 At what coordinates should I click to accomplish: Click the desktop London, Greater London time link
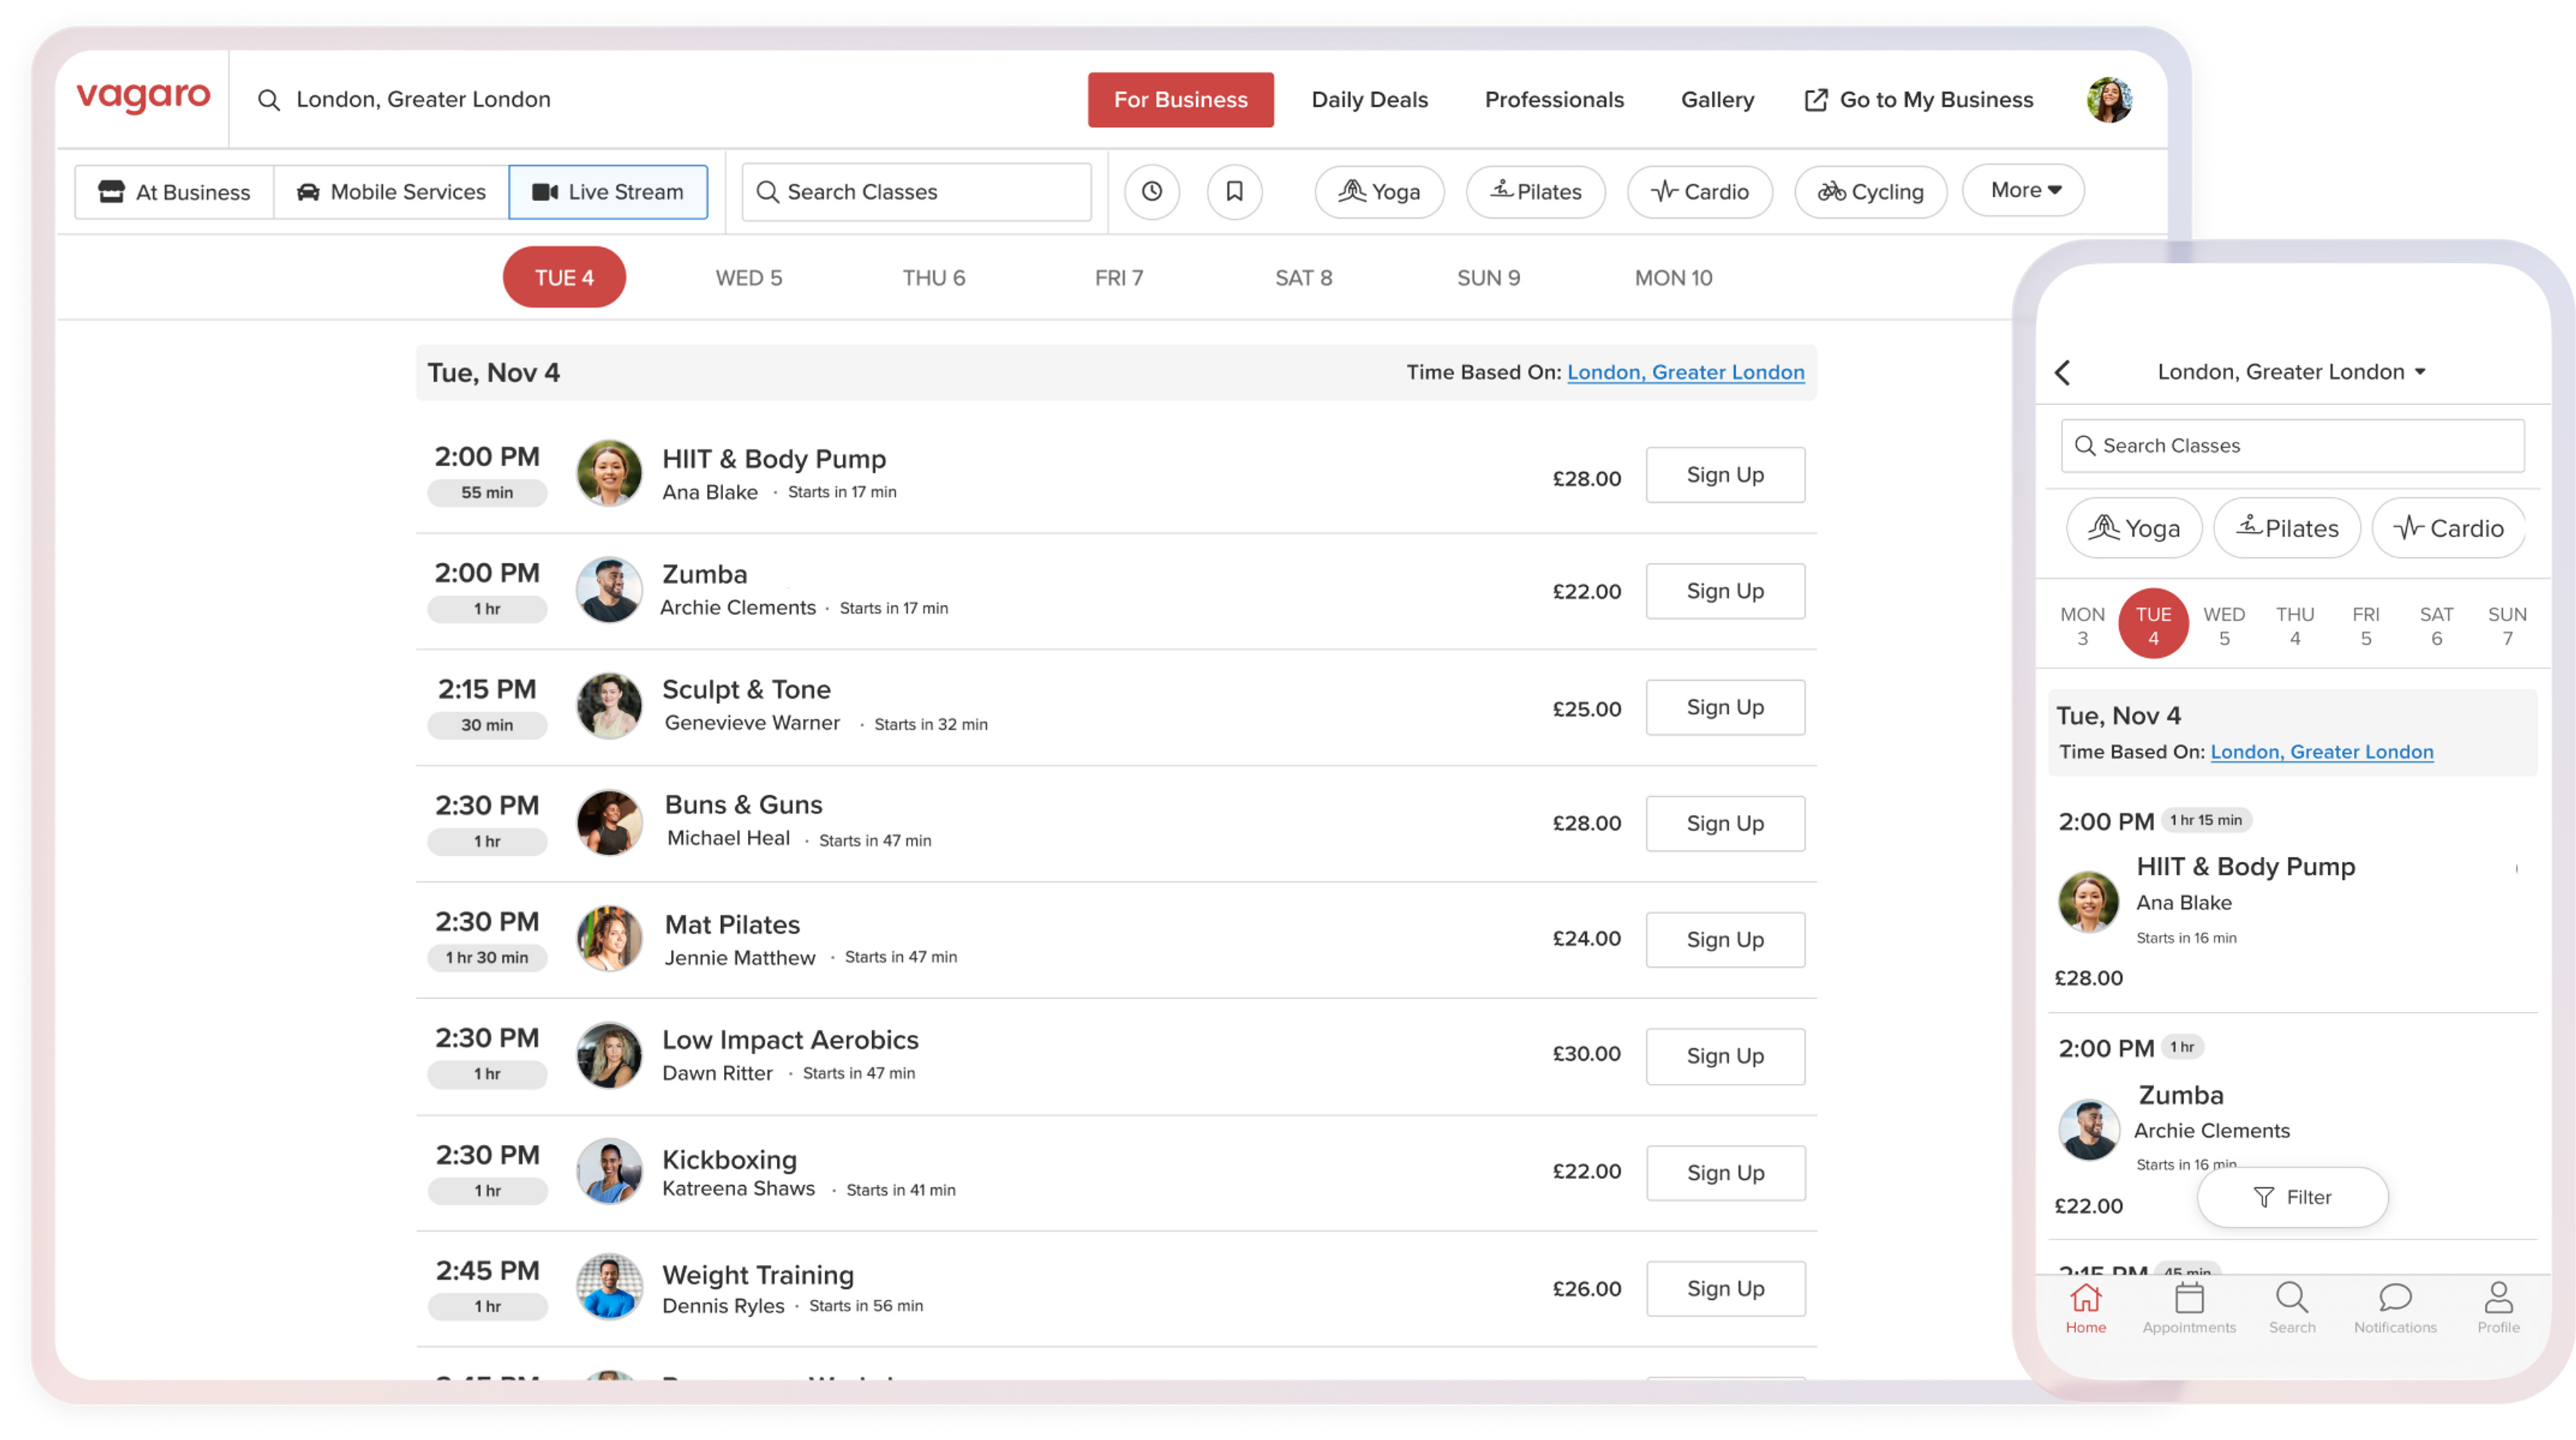coord(1686,372)
